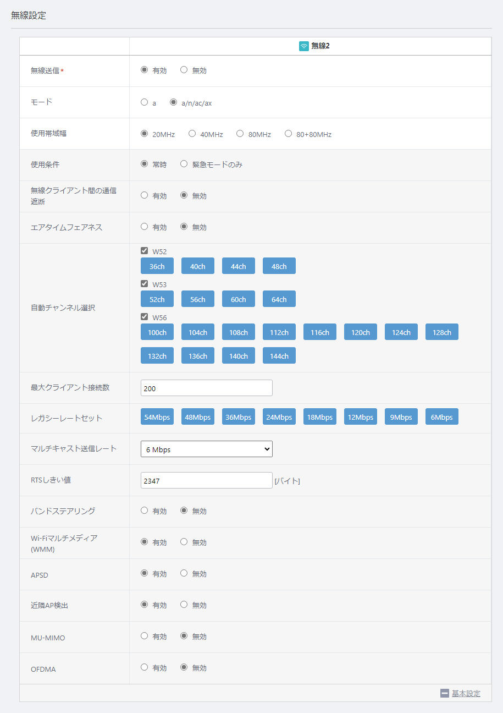Select 有効 for 無線送信

coord(145,70)
